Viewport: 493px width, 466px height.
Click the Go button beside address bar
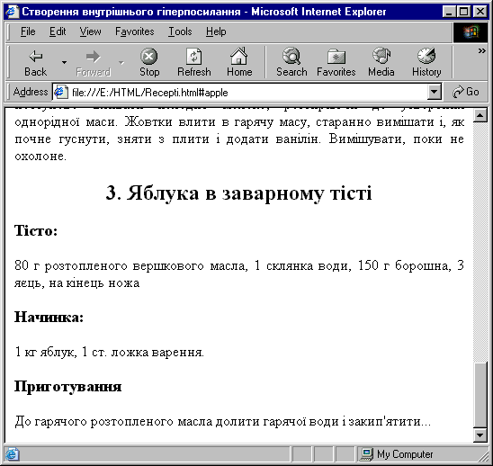click(x=466, y=92)
